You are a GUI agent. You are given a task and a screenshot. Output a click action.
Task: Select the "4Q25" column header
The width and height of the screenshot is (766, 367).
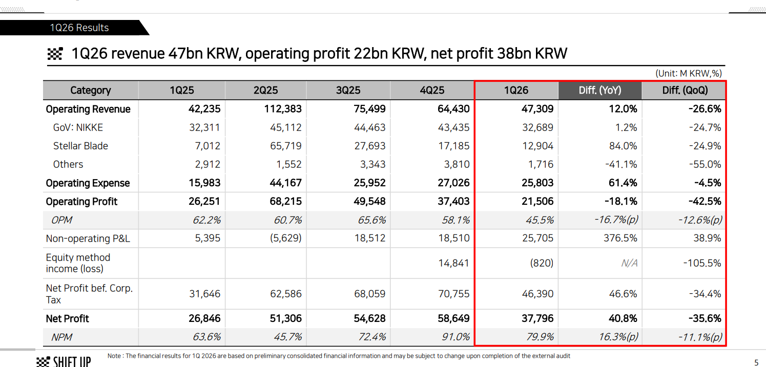pyautogui.click(x=432, y=90)
